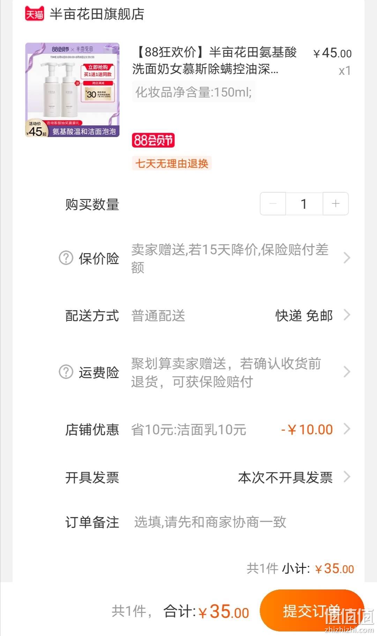Decrease purchase quantity with minus button
Image resolution: width=377 pixels, height=636 pixels.
pyautogui.click(x=273, y=203)
